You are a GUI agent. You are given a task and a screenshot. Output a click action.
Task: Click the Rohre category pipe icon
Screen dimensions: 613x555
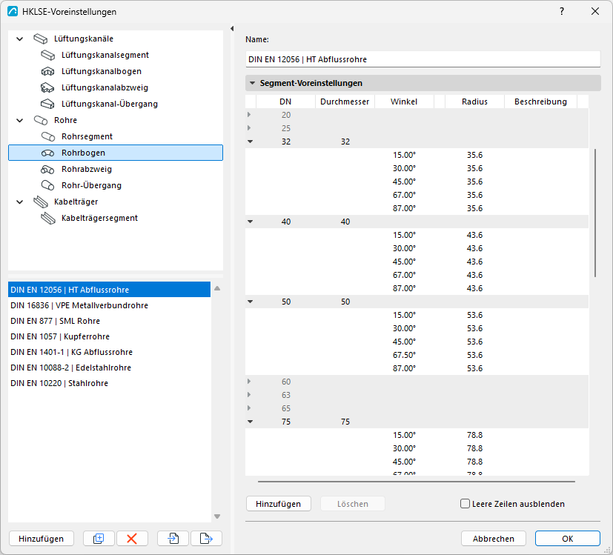pos(41,120)
